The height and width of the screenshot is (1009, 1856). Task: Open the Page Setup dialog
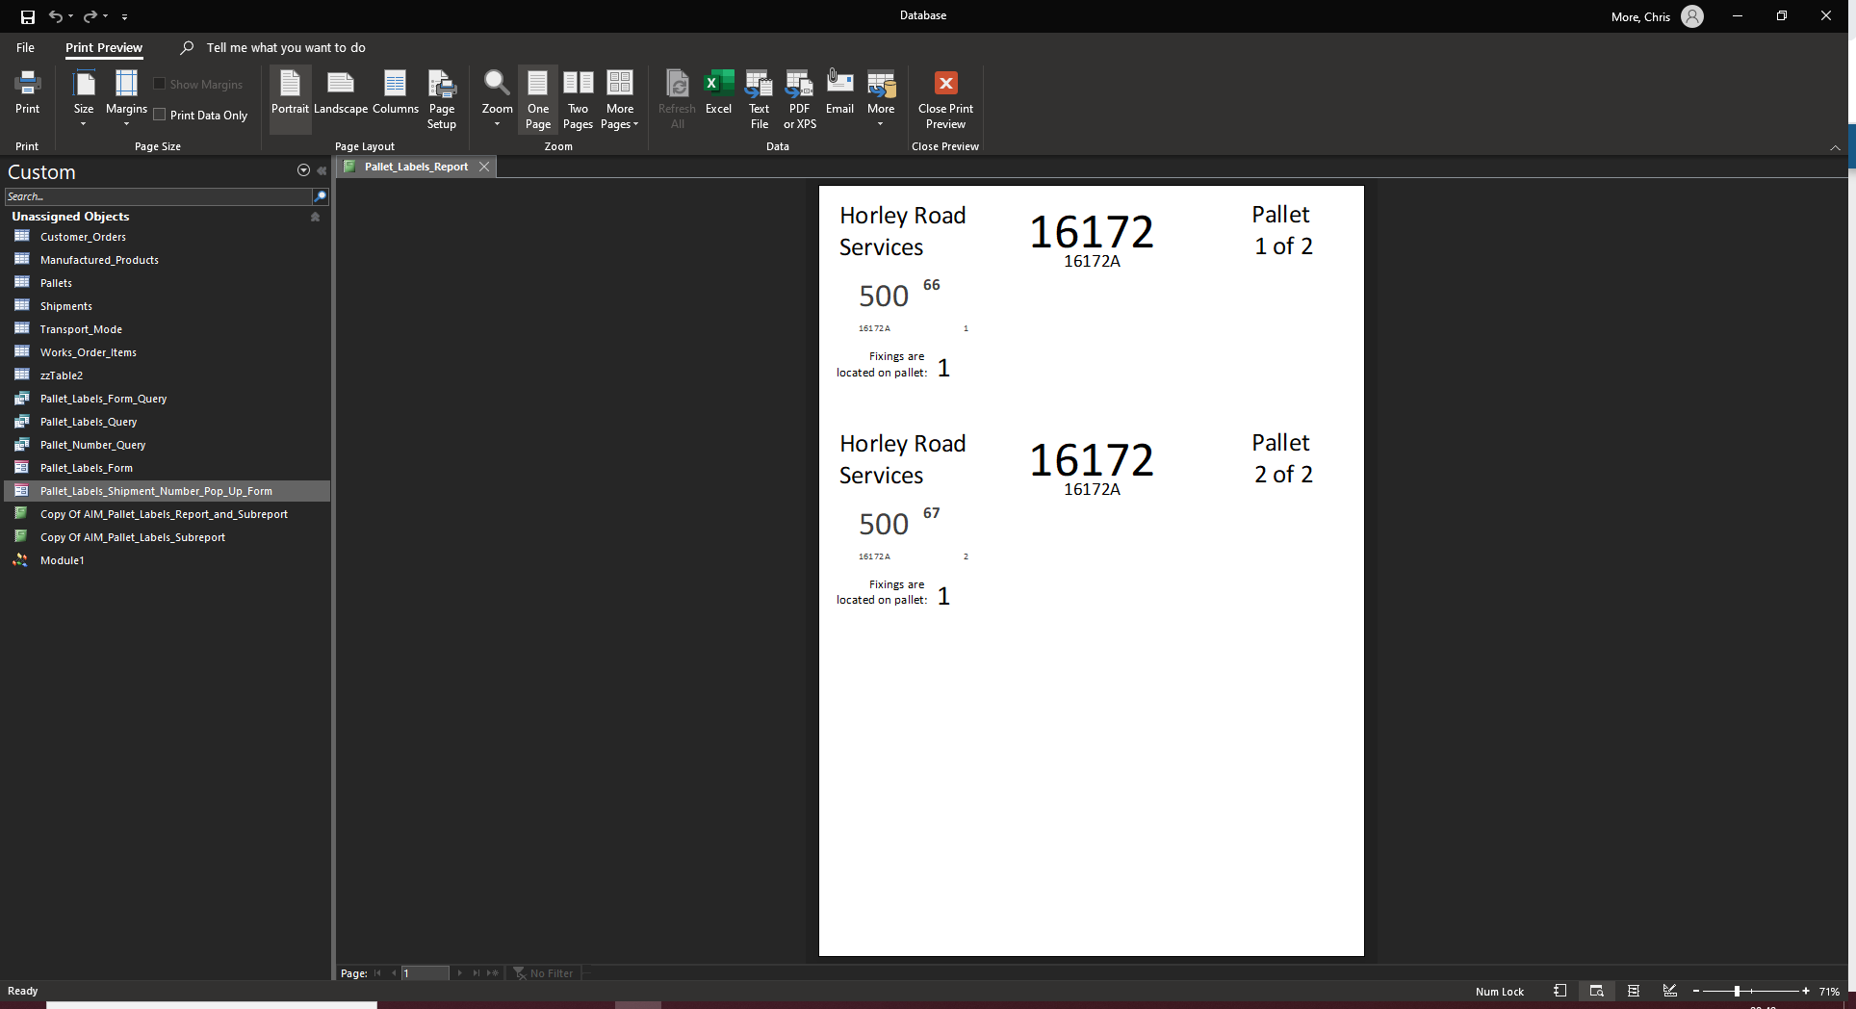442,98
